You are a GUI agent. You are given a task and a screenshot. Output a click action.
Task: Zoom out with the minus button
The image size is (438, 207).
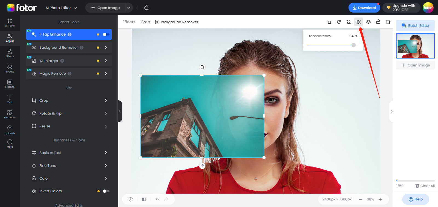click(361, 199)
